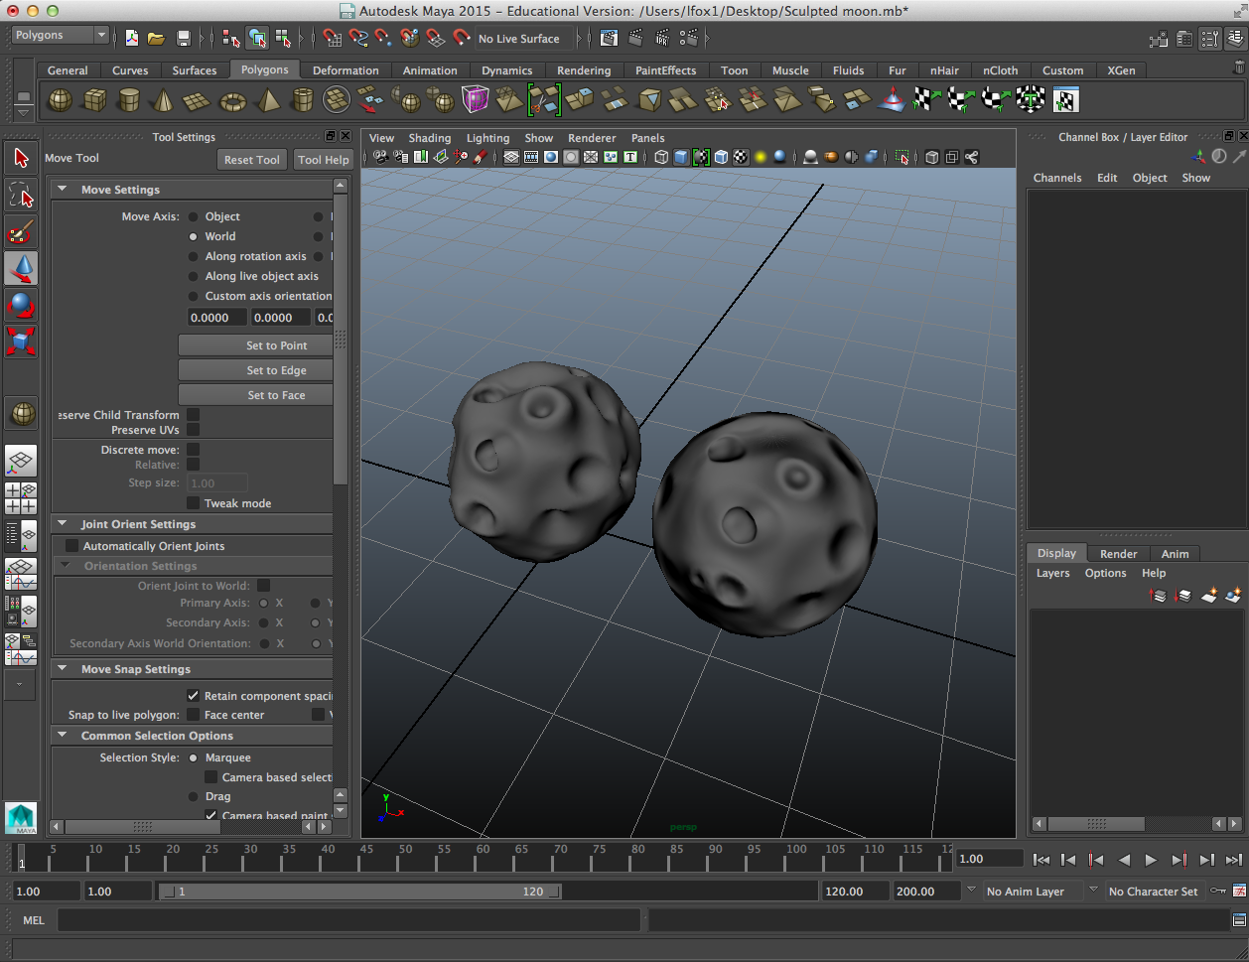Open the Polygons menu set dropdown

pyautogui.click(x=61, y=35)
